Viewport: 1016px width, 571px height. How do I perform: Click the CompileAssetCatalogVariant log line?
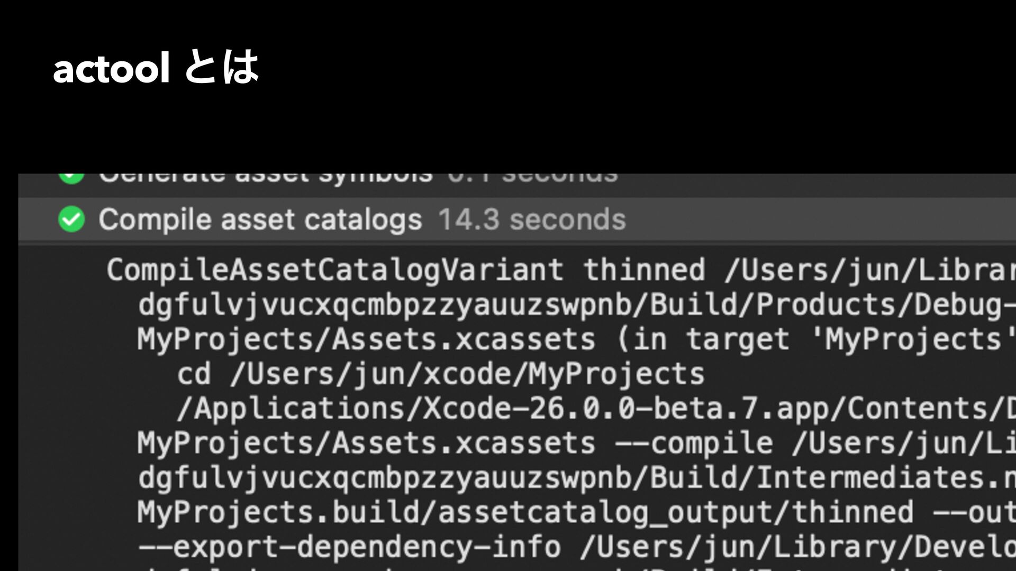tap(561, 270)
